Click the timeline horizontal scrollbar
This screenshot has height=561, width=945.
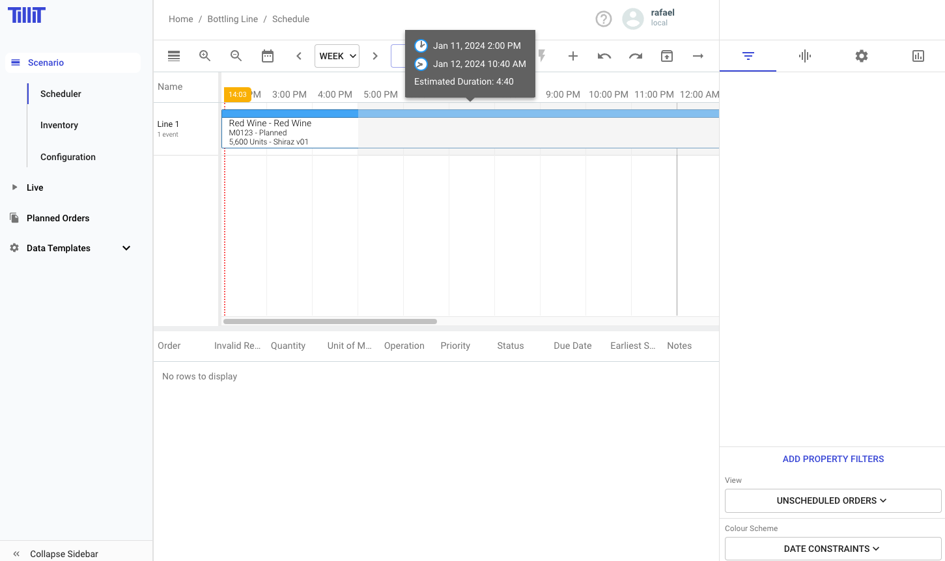[x=330, y=322]
